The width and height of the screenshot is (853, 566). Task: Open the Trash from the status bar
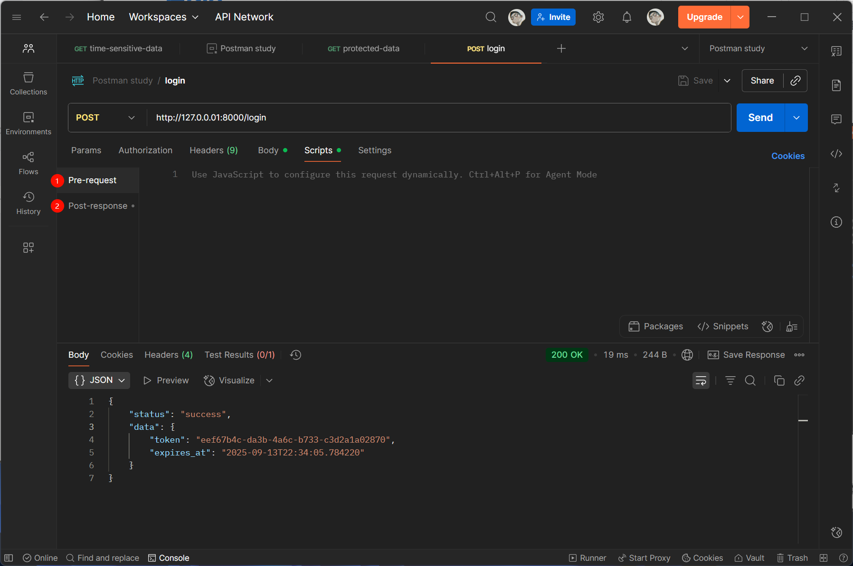792,558
